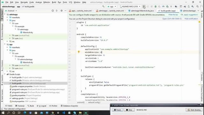204x115 pixels.
Task: Pause the screen recorder
Action: (x=117, y=110)
